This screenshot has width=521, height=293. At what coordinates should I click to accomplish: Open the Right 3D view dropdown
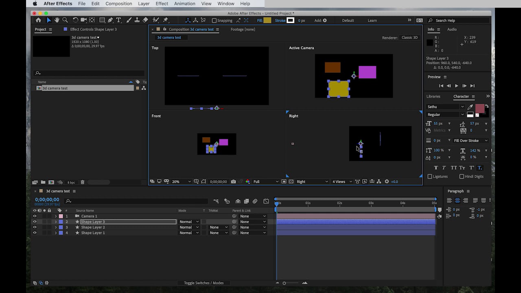[x=312, y=181]
